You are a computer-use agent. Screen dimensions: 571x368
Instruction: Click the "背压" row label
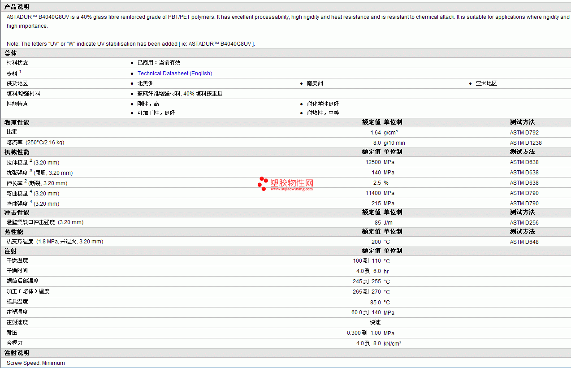[12, 333]
